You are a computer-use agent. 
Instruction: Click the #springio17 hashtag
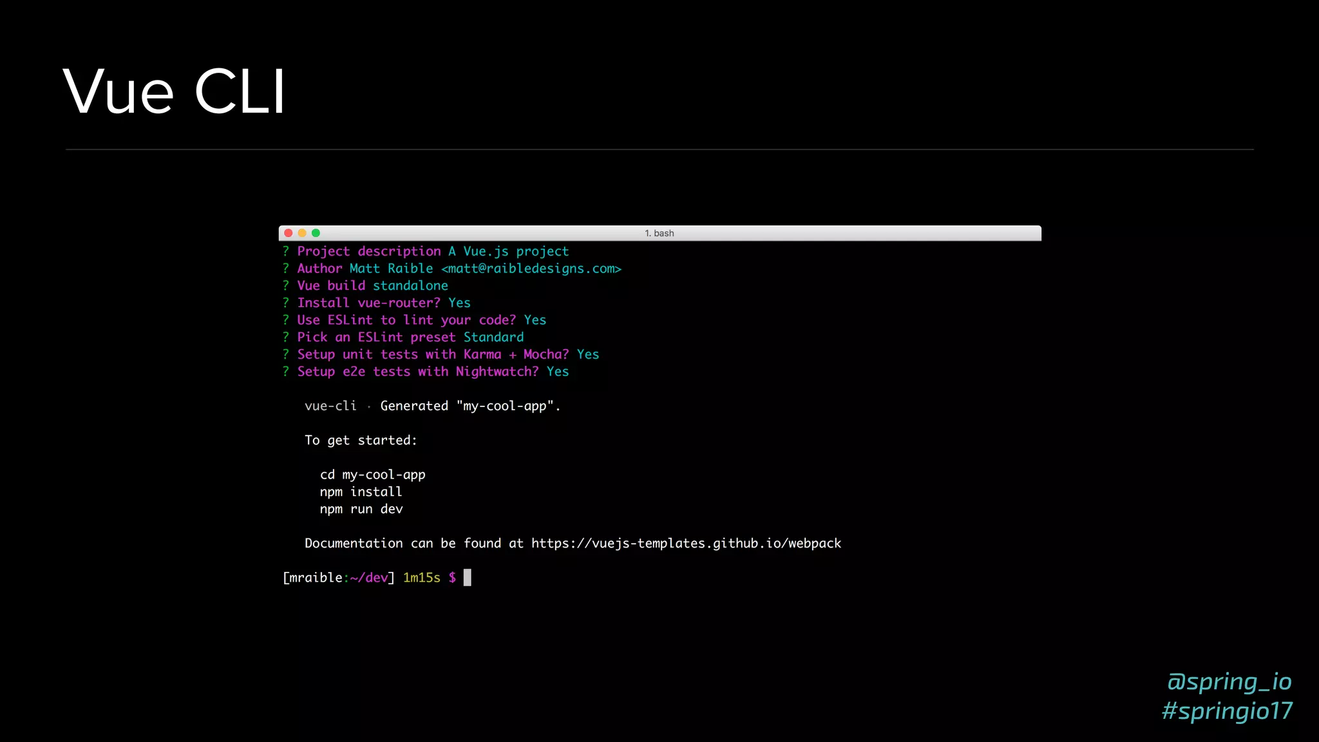pyautogui.click(x=1227, y=711)
